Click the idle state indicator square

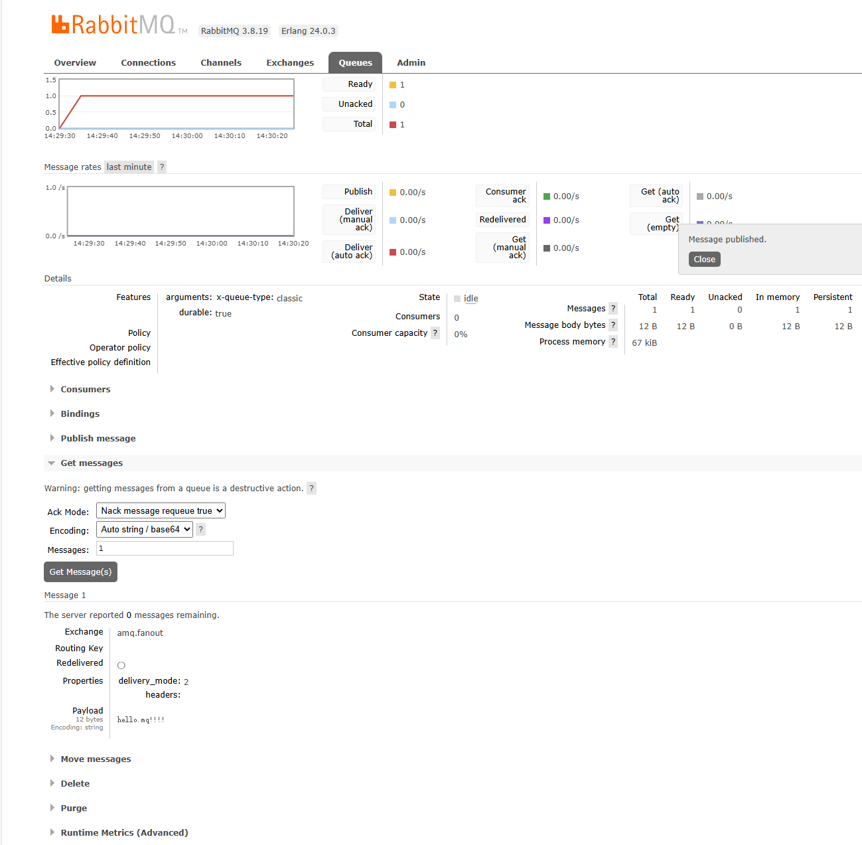coord(457,299)
